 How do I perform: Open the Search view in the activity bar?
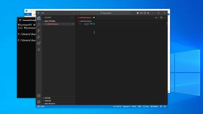(x=39, y=24)
